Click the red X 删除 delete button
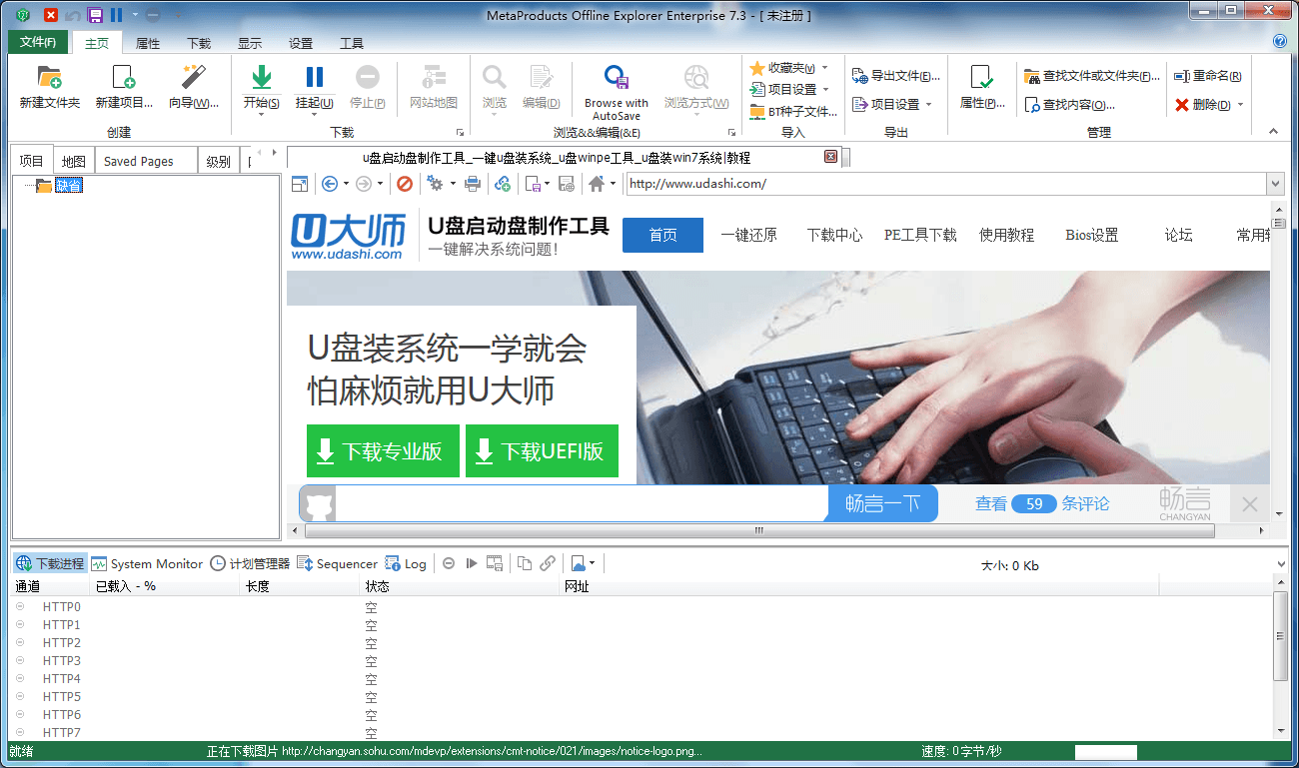This screenshot has width=1299, height=768. point(1203,104)
